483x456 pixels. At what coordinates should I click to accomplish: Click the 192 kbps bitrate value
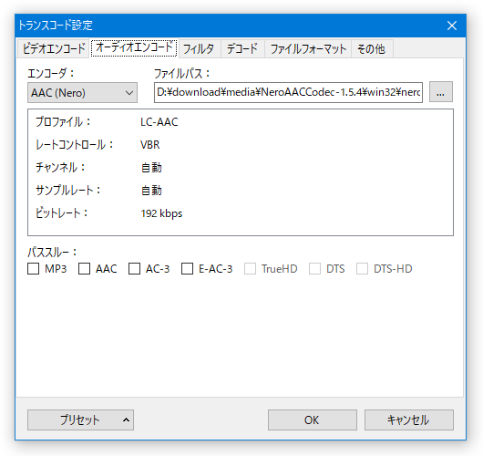coord(161,213)
